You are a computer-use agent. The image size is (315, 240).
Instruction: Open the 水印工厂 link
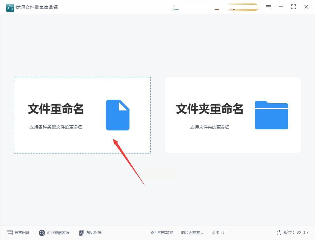click(x=219, y=233)
